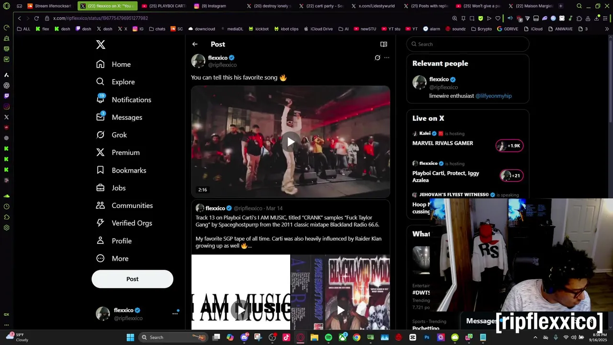The image size is (613, 345).
Task: Open Grok from the X sidebar
Action: (x=112, y=135)
